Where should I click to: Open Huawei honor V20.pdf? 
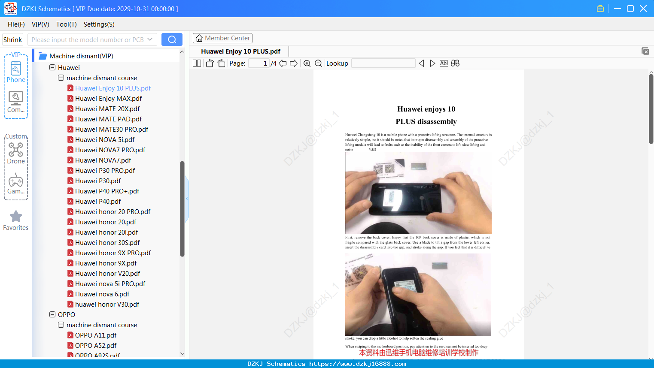tap(108, 273)
